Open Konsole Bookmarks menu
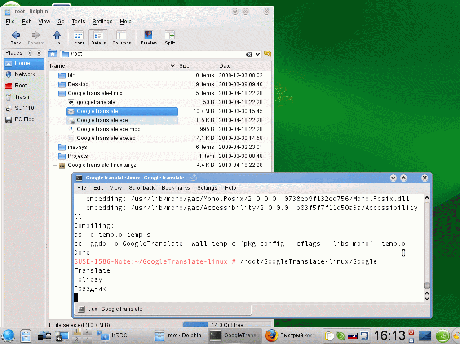This screenshot has width=460, height=344. (176, 188)
